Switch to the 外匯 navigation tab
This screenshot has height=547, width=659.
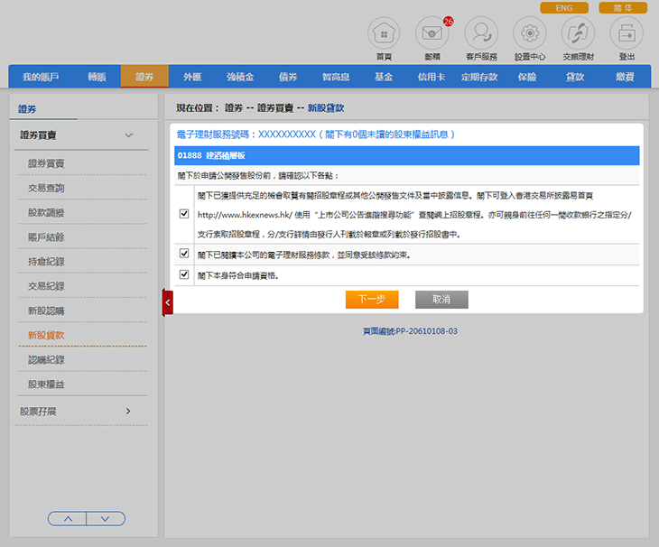pos(192,78)
